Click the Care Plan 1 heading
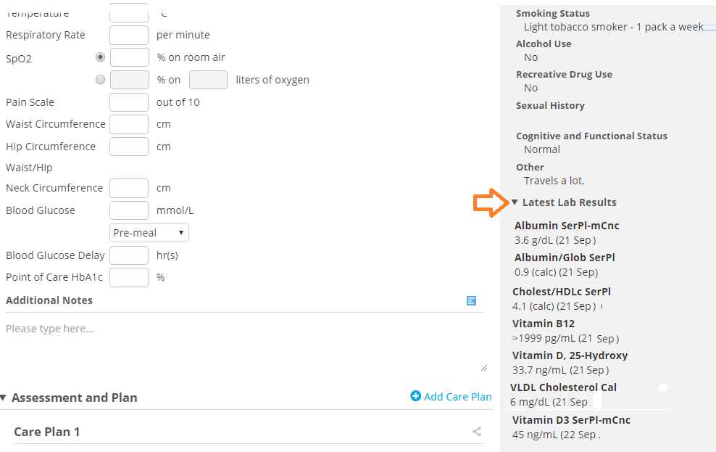 pyautogui.click(x=47, y=432)
